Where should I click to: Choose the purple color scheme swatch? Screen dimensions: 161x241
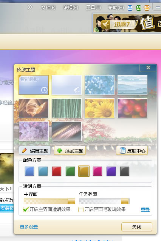click(x=111, y=171)
